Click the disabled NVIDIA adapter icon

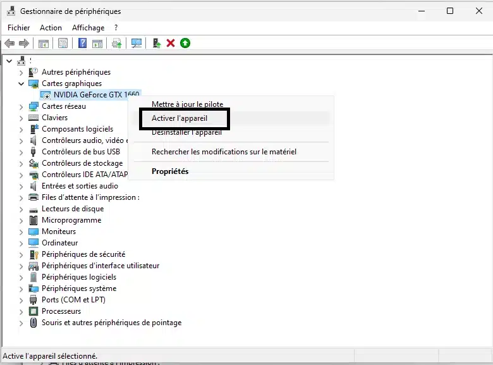pyautogui.click(x=46, y=95)
